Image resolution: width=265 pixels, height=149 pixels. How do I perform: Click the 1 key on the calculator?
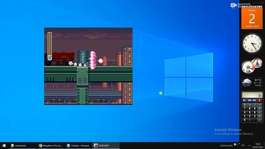pos(245,116)
